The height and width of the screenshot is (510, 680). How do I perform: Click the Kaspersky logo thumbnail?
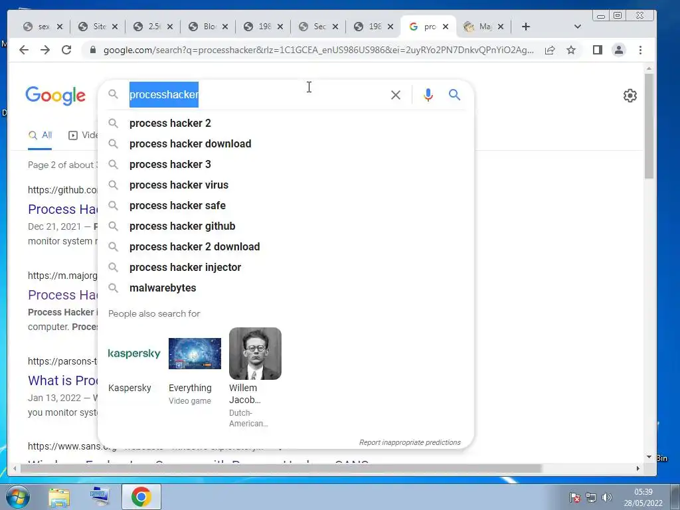coord(134,353)
